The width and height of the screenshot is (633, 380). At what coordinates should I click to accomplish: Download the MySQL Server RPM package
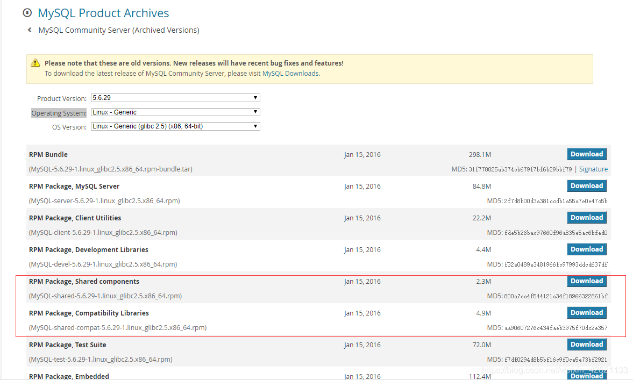coord(587,186)
